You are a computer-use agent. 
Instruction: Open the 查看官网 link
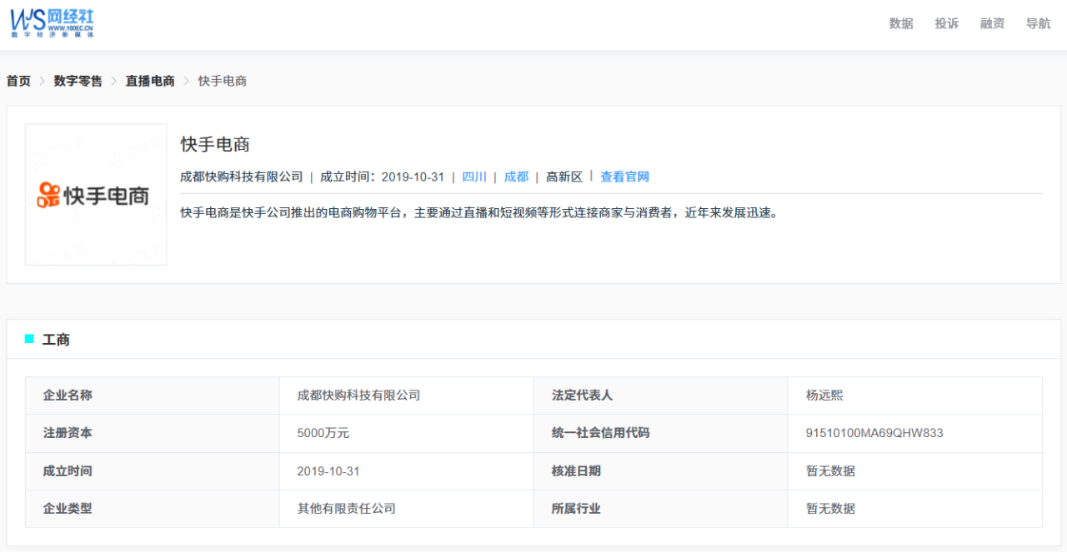(x=624, y=177)
